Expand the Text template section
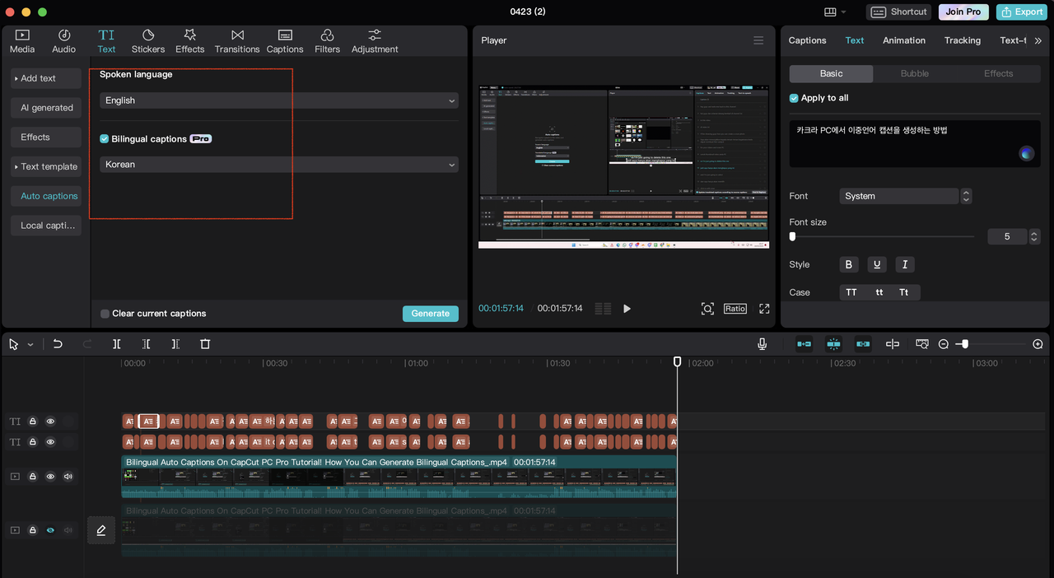 pos(46,166)
